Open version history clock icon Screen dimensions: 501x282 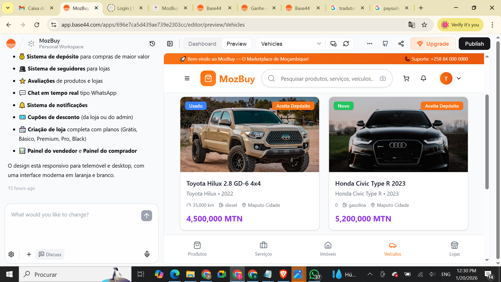tap(152, 44)
